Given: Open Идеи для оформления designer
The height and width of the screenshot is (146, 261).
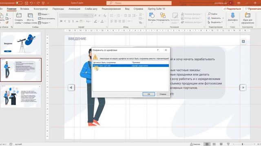Looking at the screenshot, I should click(248, 18).
